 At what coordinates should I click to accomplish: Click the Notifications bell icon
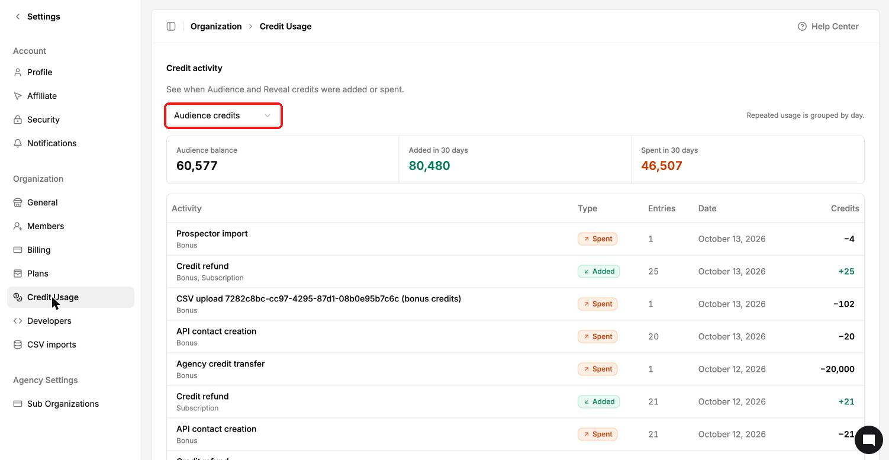(18, 143)
